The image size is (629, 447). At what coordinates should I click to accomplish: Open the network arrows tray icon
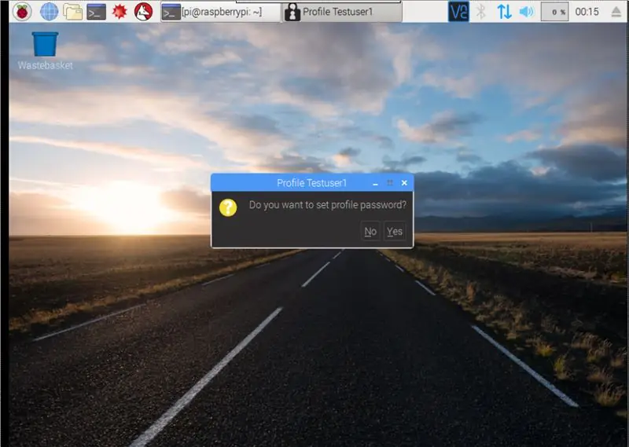[504, 12]
